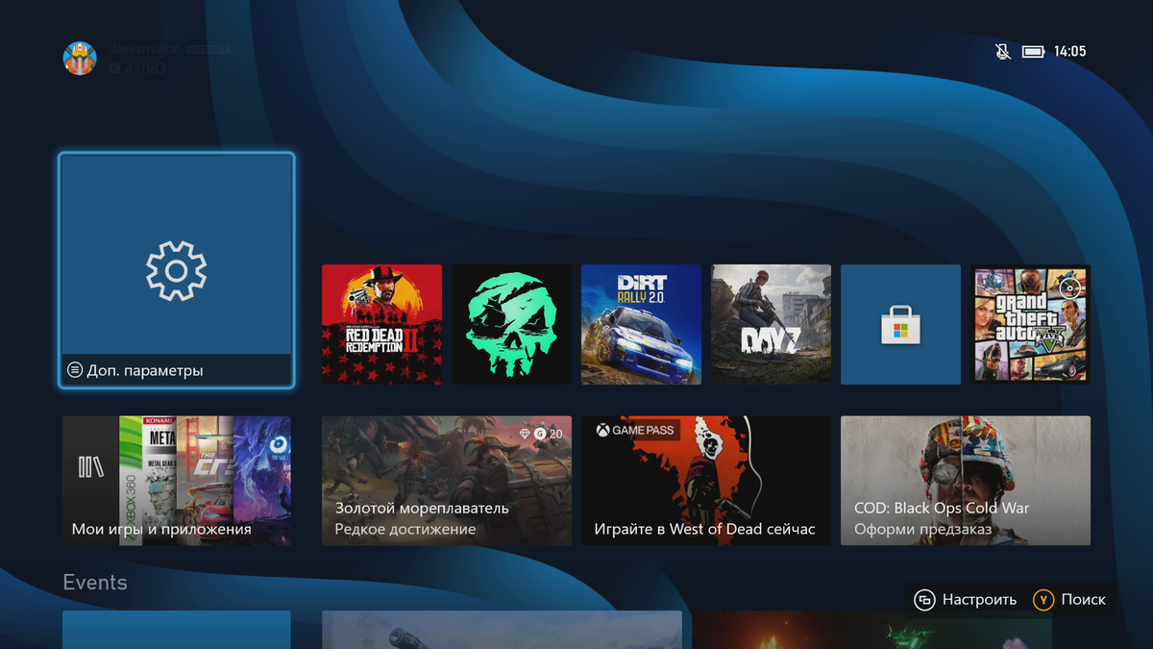Click the library books icon

click(90, 467)
